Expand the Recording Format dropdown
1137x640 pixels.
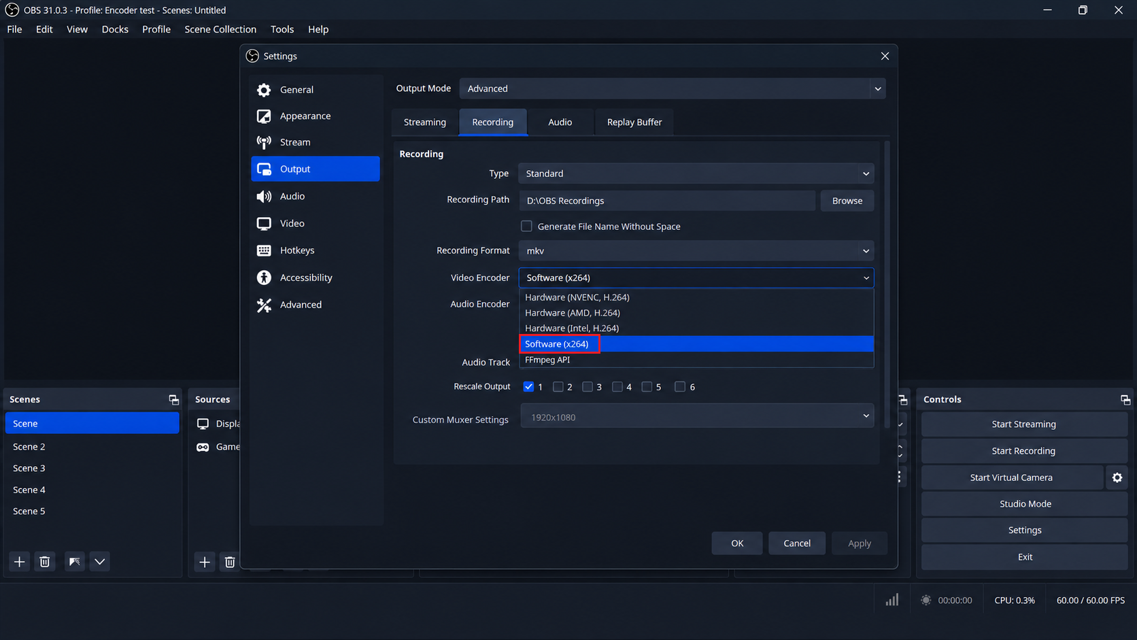click(696, 251)
